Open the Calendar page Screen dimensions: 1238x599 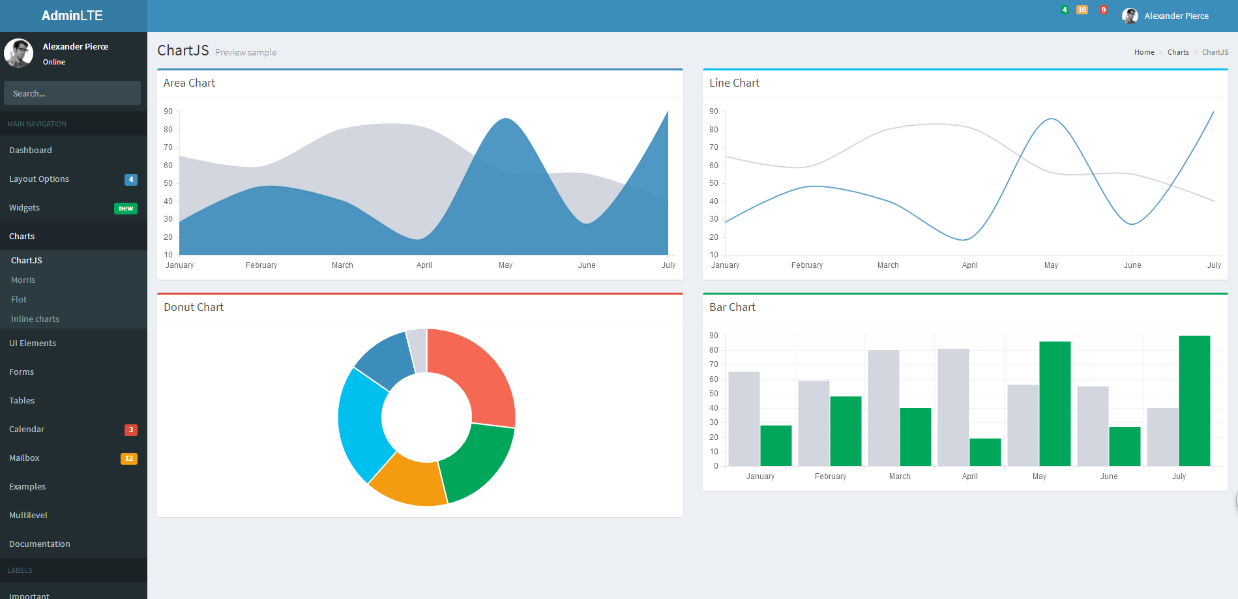point(74,429)
